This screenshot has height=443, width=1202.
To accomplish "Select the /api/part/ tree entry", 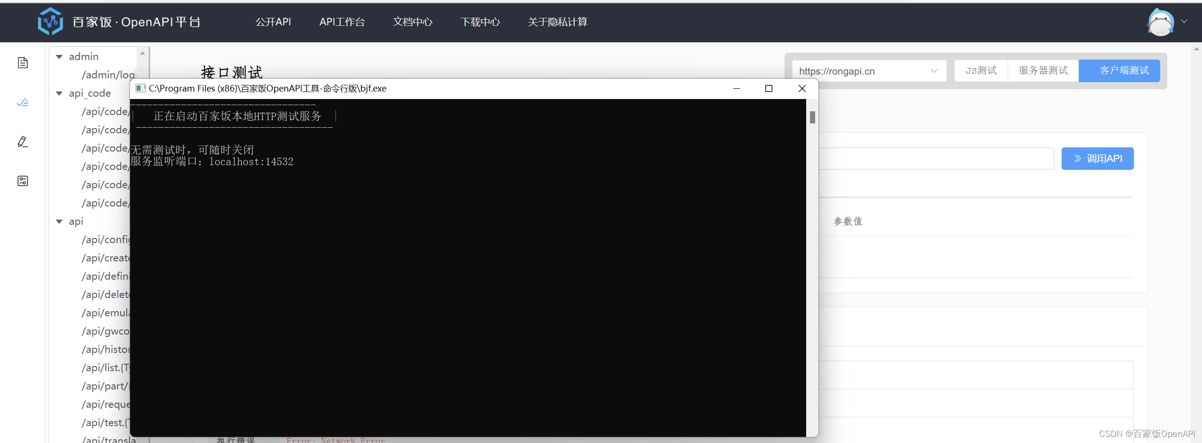I will (106, 386).
